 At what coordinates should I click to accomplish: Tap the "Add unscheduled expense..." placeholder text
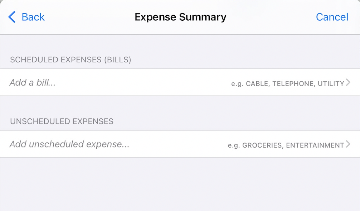click(69, 144)
